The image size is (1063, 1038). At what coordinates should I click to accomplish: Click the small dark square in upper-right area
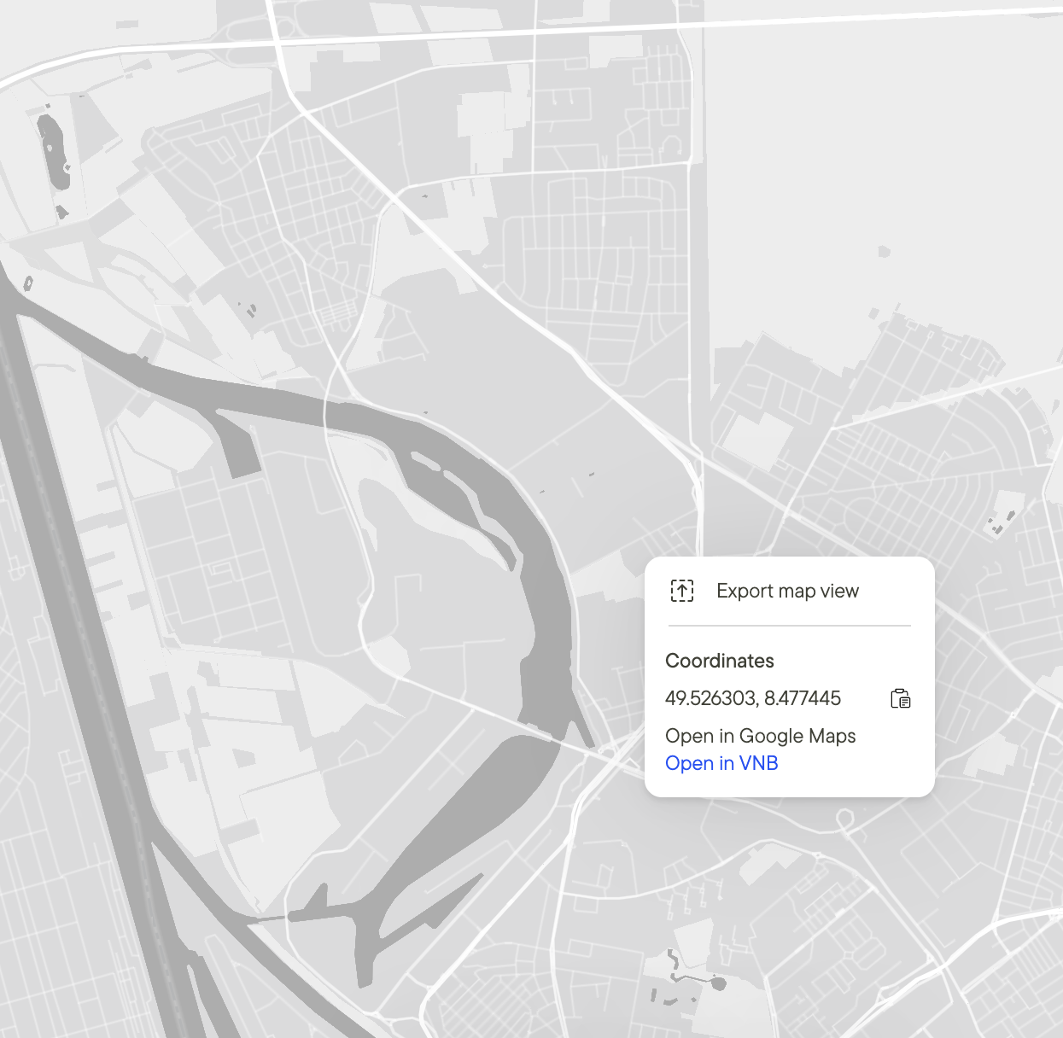(x=884, y=251)
